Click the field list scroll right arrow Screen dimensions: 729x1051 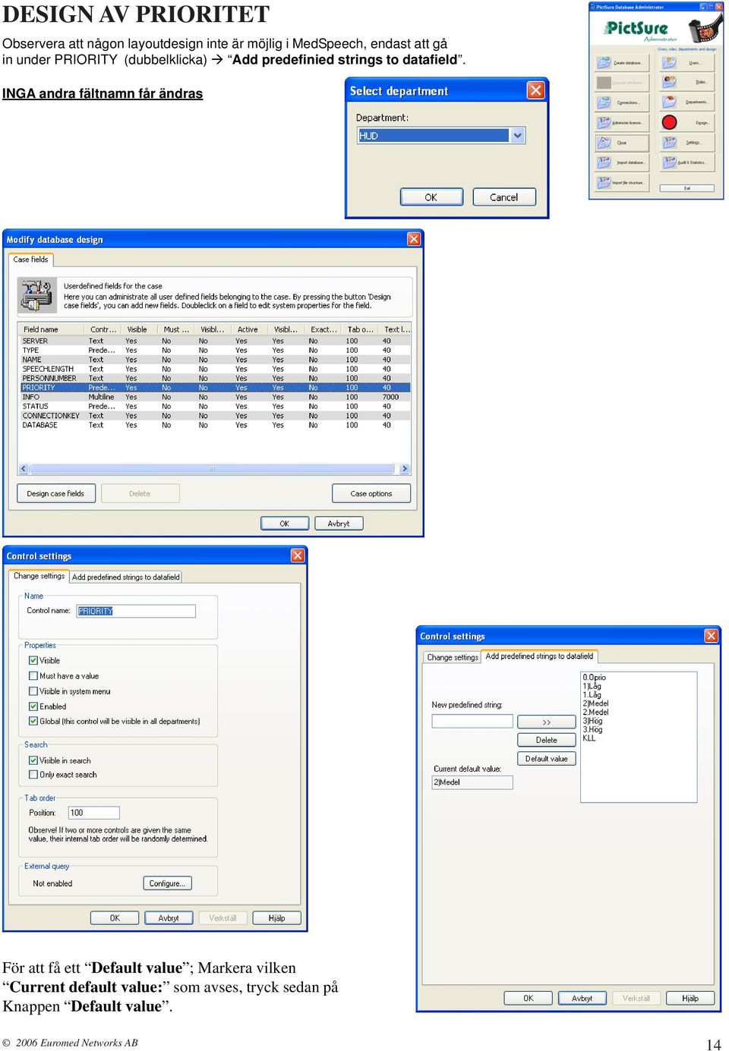tap(405, 469)
